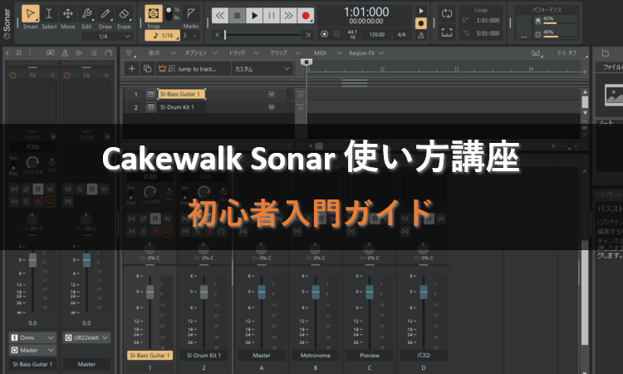Click the Rewind transport button

(219, 15)
